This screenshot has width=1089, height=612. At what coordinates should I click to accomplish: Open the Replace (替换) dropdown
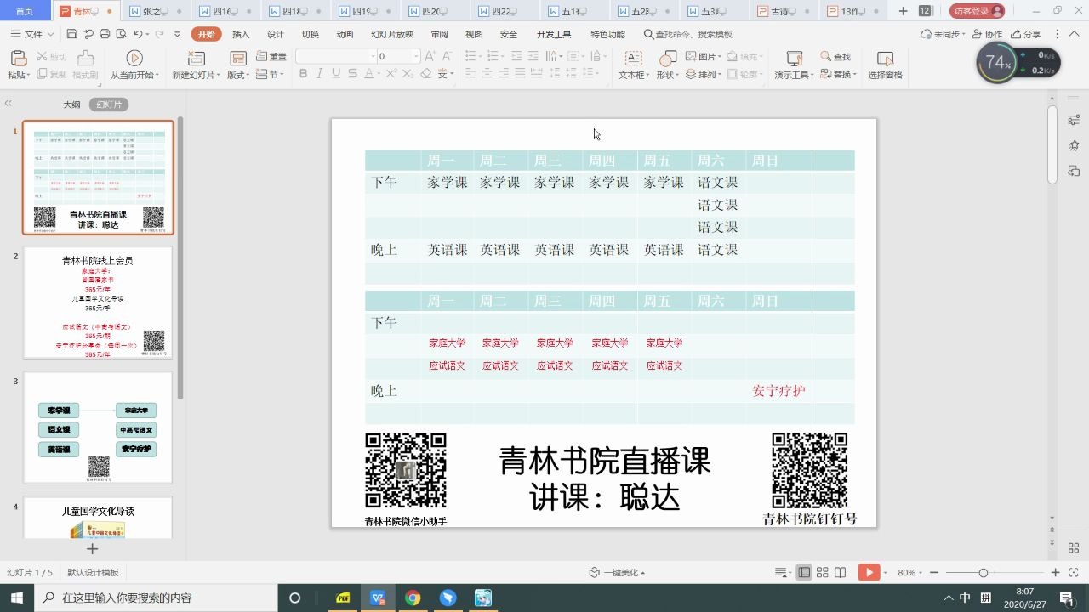click(x=839, y=75)
